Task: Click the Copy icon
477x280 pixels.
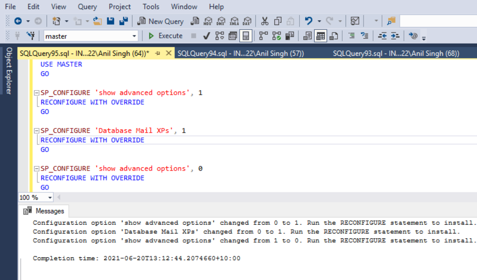Action: tap(278, 21)
